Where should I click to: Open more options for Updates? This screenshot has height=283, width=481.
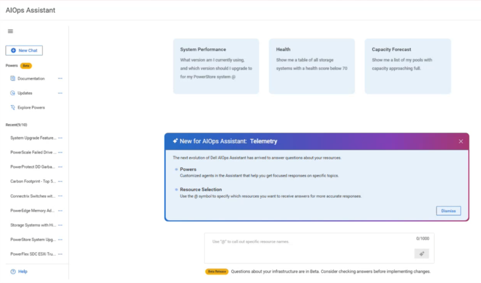(60, 93)
